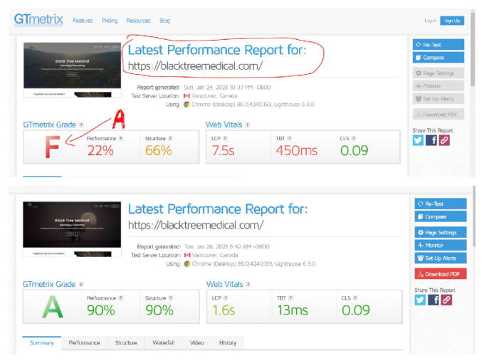Click help icon beside CLS in top report

tap(354, 138)
